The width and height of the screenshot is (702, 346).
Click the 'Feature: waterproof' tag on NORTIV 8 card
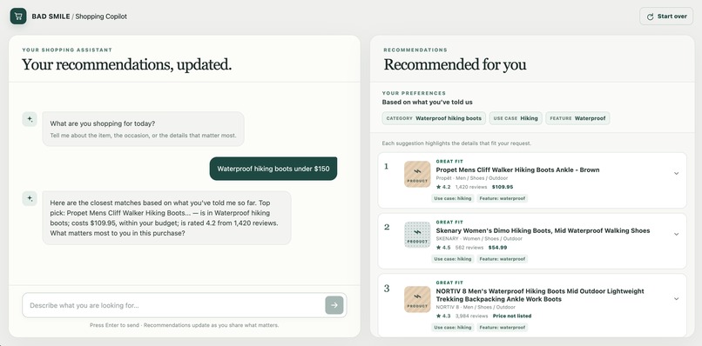503,327
